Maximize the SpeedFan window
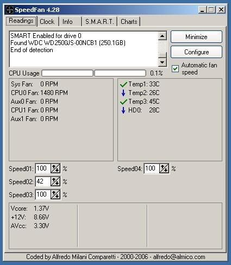Image resolution: width=231 pixels, height=265 pixels. click(x=211, y=10)
